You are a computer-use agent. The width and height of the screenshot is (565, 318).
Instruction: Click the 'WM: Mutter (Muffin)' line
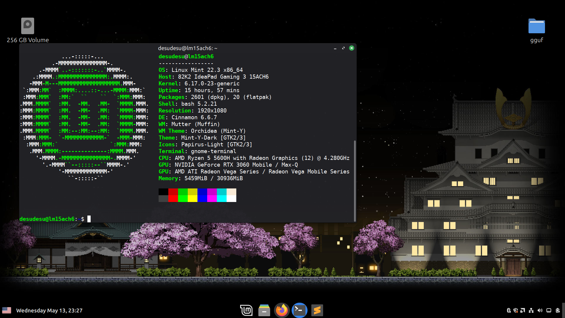pyautogui.click(x=189, y=124)
